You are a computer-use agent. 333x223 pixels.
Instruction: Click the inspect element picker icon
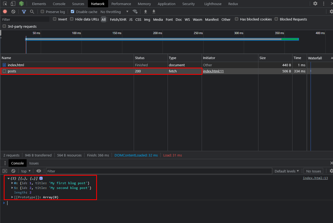point(5,4)
